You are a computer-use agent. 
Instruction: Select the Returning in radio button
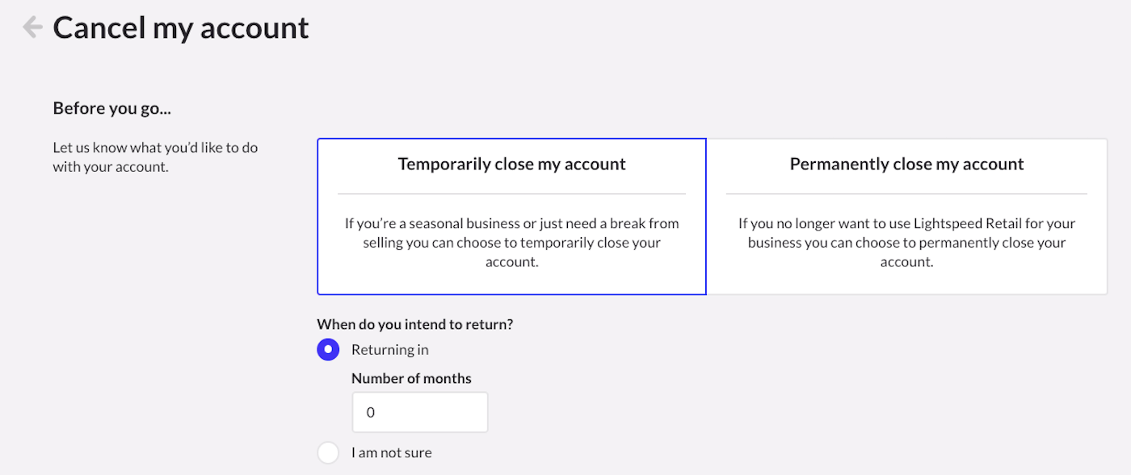coord(328,349)
